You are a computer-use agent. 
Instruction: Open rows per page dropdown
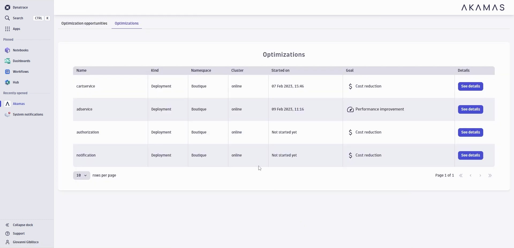click(x=81, y=175)
